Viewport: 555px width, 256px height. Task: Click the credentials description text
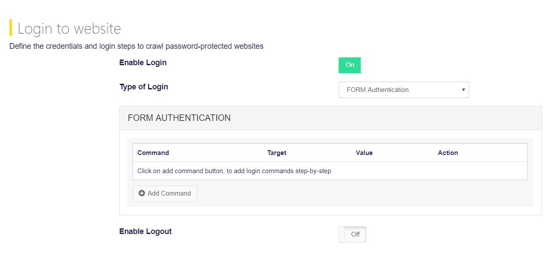136,46
